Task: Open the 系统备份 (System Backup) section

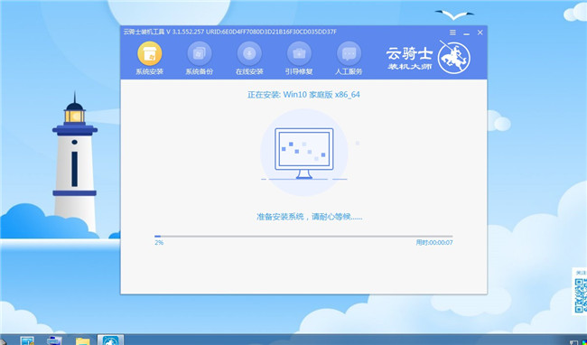Action: pyautogui.click(x=200, y=59)
